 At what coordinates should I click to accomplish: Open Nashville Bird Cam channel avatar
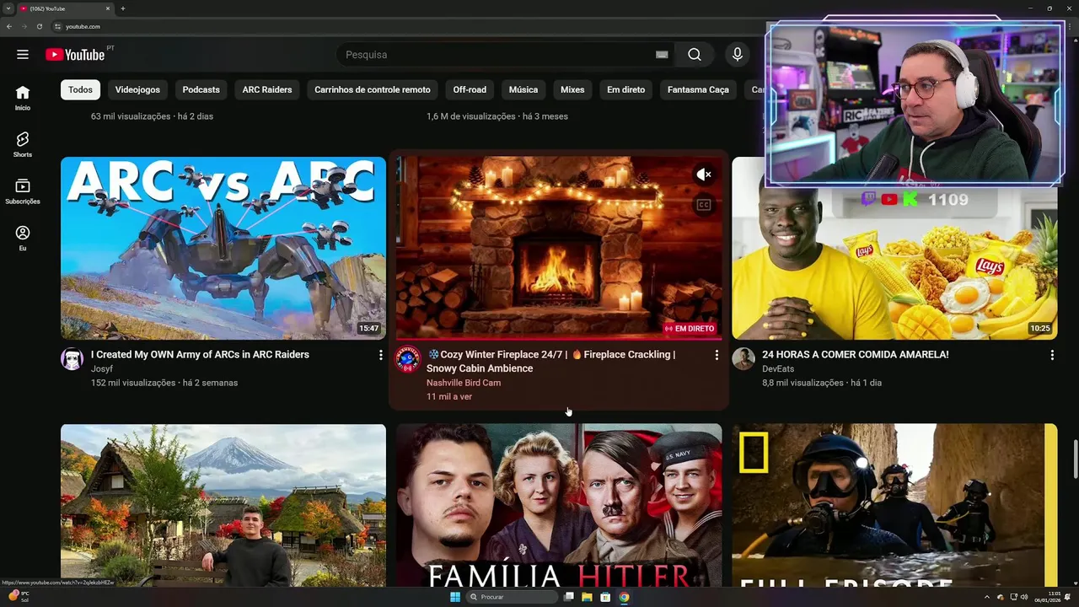[408, 359]
